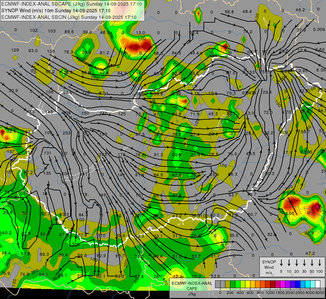This screenshot has width=326, height=299.
Task: Click the '46.2' map value
Action: [300, 10]
